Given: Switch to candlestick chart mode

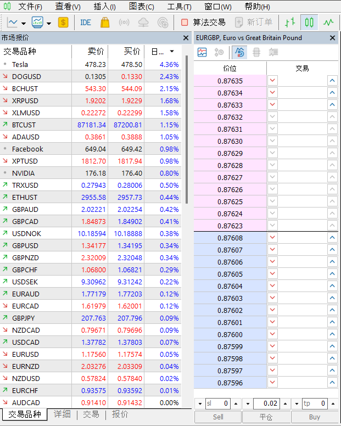Looking at the screenshot, I should pos(309,23).
